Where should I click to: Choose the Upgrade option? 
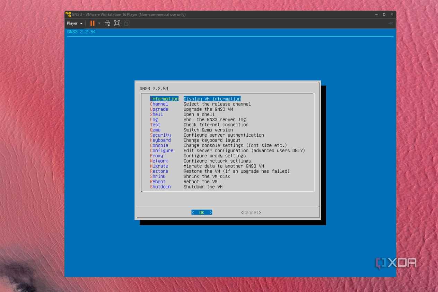tap(159, 109)
